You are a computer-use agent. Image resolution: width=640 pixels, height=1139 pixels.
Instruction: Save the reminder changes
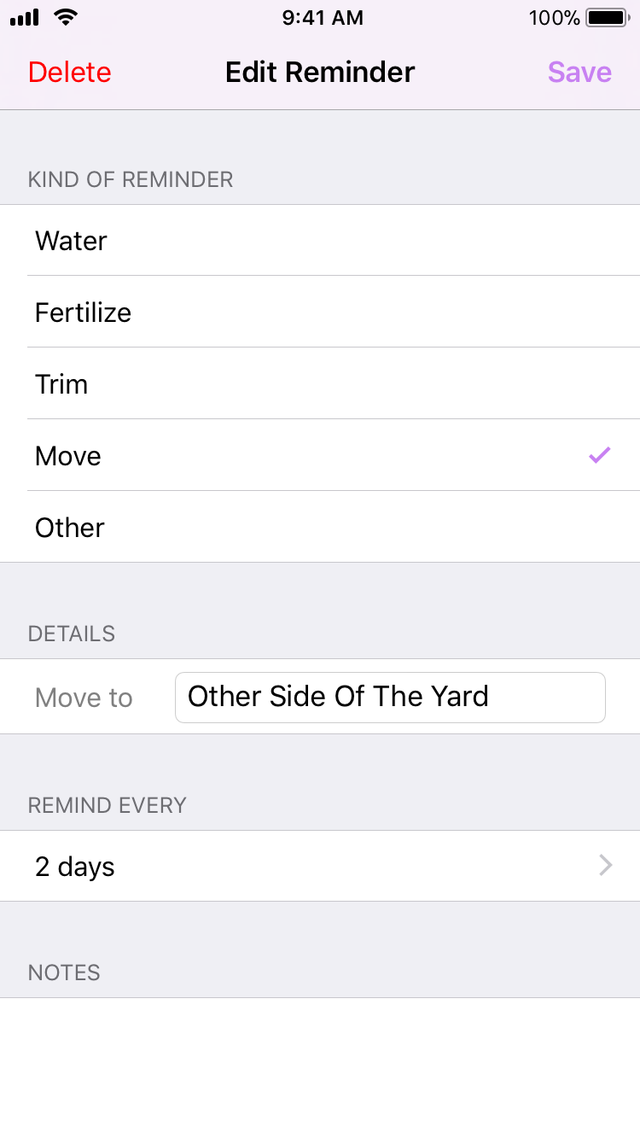(579, 73)
